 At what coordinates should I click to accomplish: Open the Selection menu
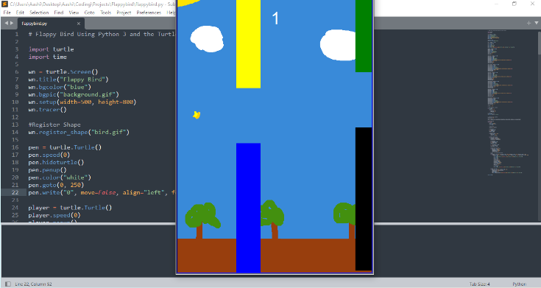tap(39, 13)
